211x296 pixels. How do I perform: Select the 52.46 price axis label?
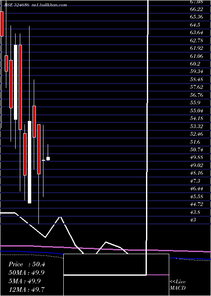[x=197, y=134]
